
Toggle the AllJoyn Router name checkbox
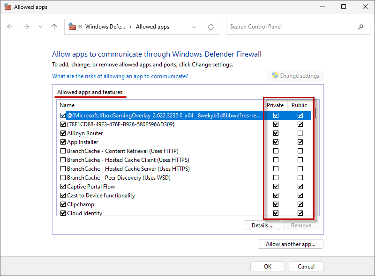pyautogui.click(x=63, y=133)
